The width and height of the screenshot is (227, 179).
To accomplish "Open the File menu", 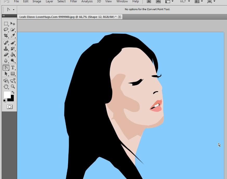I will [x=16, y=2].
